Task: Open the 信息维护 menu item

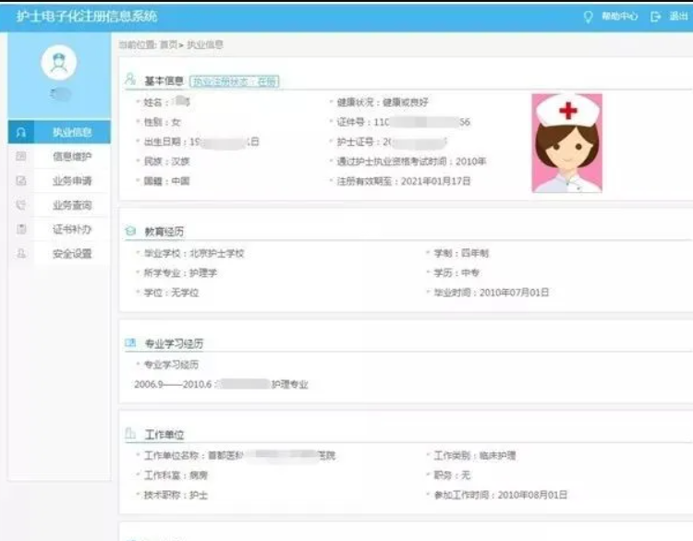Action: coord(72,157)
